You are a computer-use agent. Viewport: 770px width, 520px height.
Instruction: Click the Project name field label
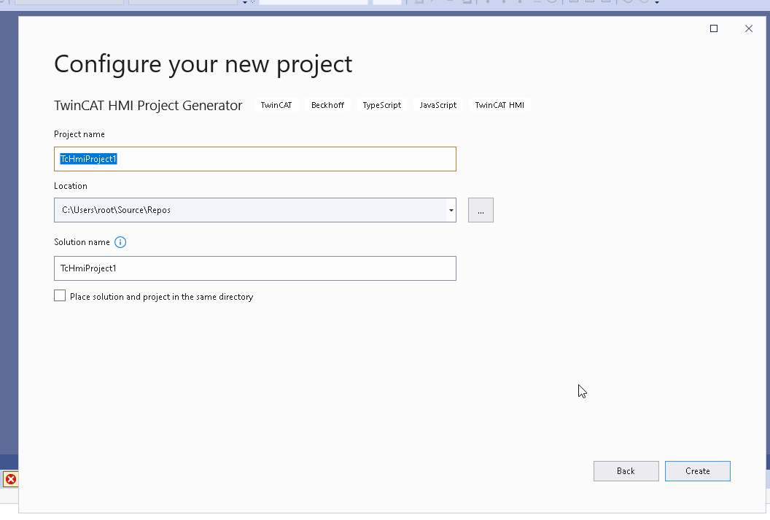coord(79,134)
